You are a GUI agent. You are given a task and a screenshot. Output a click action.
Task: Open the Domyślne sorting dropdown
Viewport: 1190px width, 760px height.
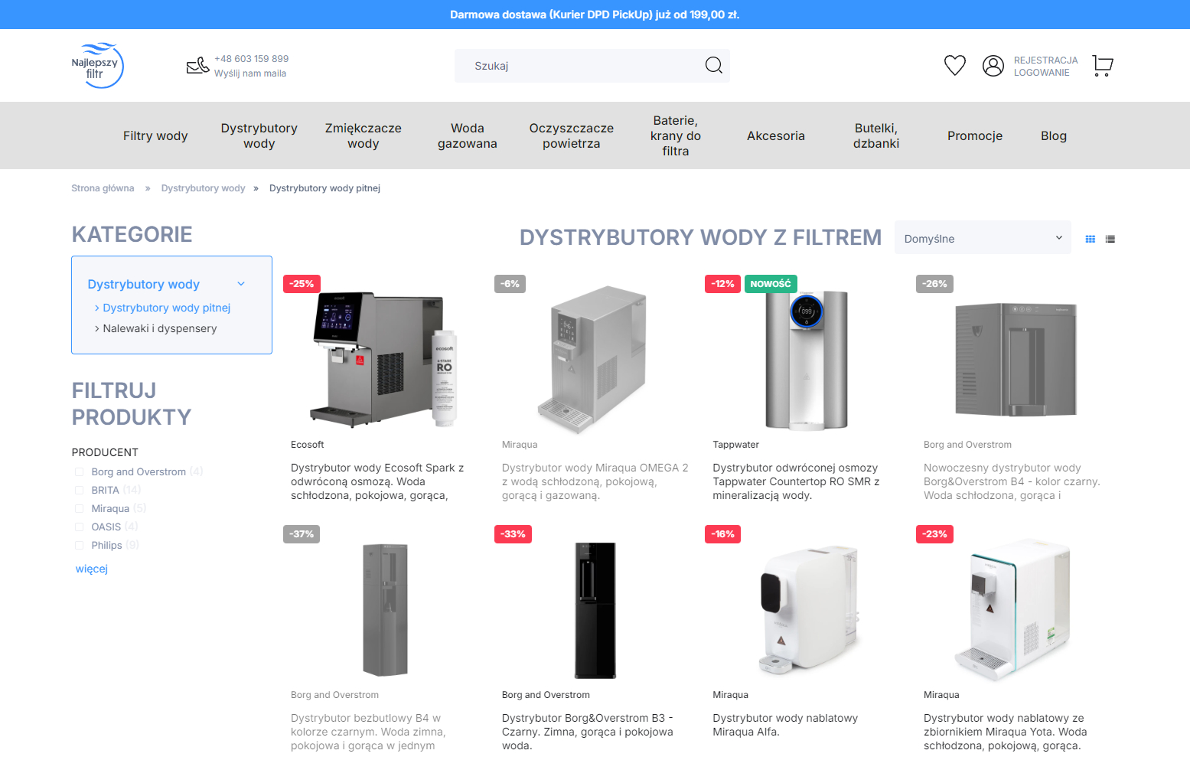click(983, 238)
